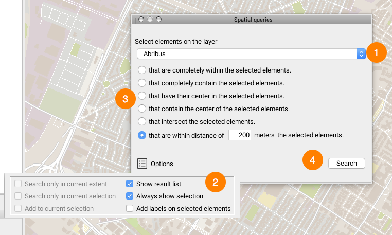Image resolution: width=392 pixels, height=235 pixels.
Task: Choose 'have their center in' radio option
Action: (141, 96)
